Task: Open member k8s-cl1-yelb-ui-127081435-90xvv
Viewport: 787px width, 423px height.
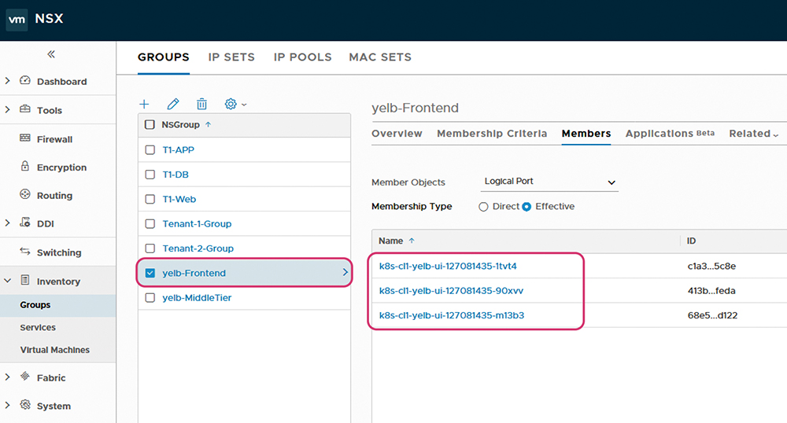Action: 451,291
